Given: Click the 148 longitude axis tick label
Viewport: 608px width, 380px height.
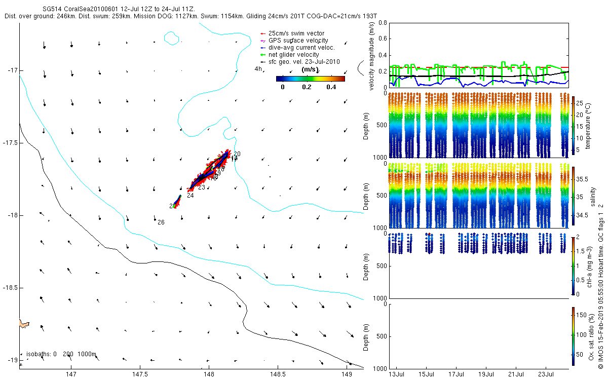Looking at the screenshot, I should (209, 374).
